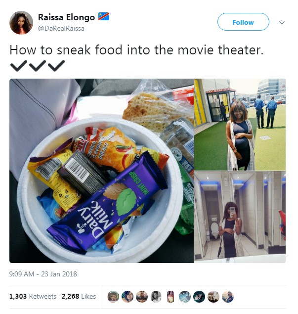Open the first liker avatar in row
Image resolution: width=298 pixels, height=314 pixels.
pos(113,297)
